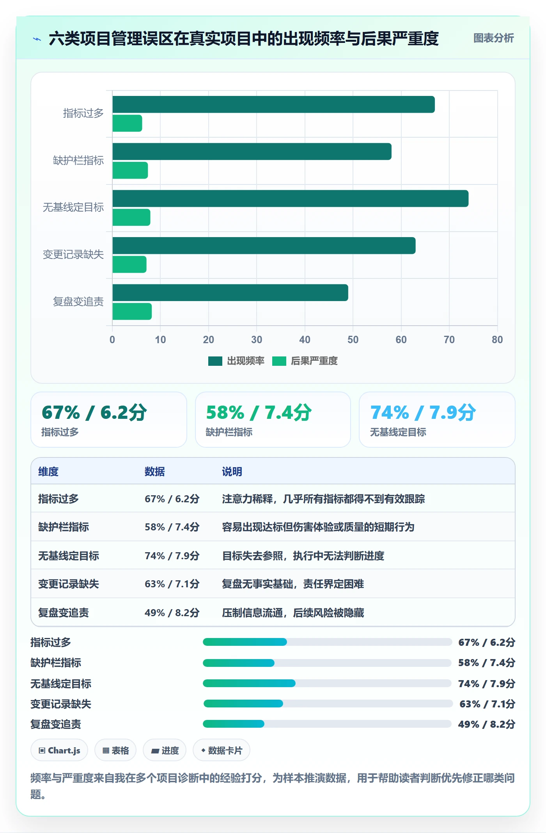The width and height of the screenshot is (546, 833).
Task: Select the 67% / 6.2分 data card
Action: tap(109, 420)
